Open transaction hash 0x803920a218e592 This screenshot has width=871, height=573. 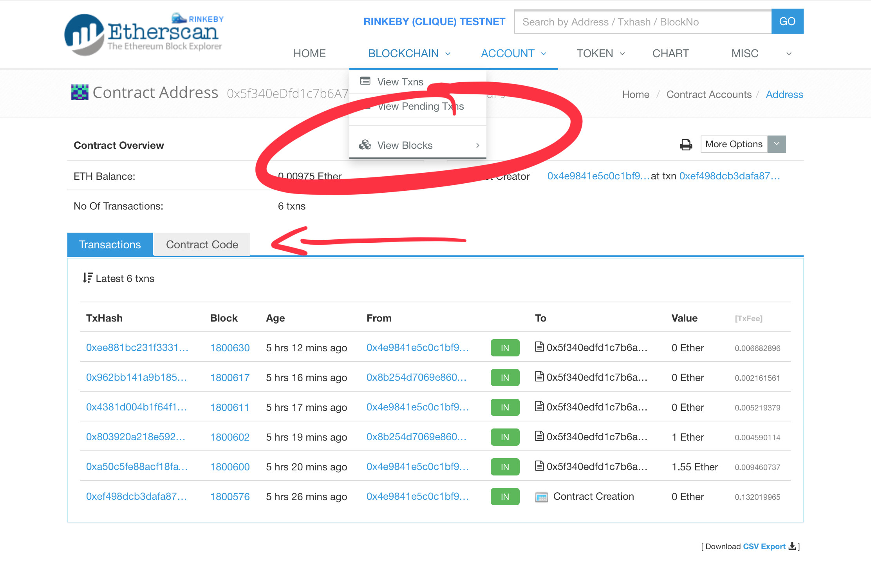coord(136,437)
